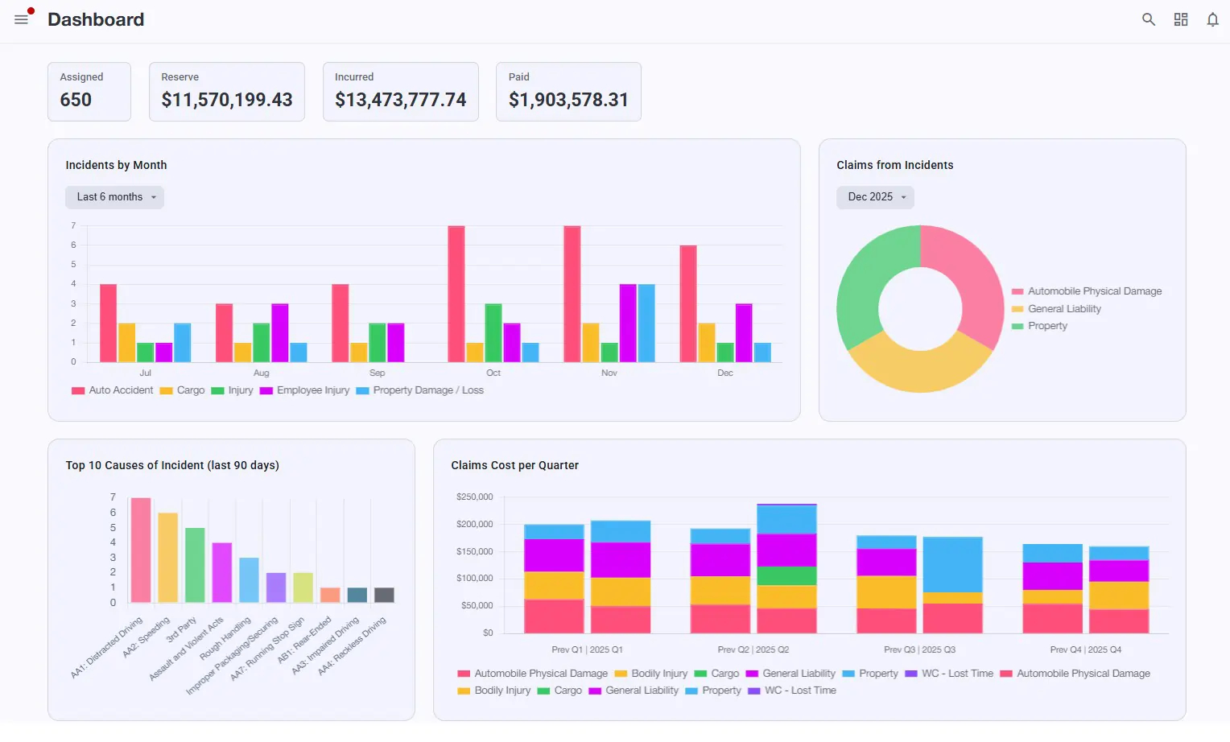The height and width of the screenshot is (742, 1230).
Task: Open the dashboard widgets grid icon
Action: (x=1181, y=19)
